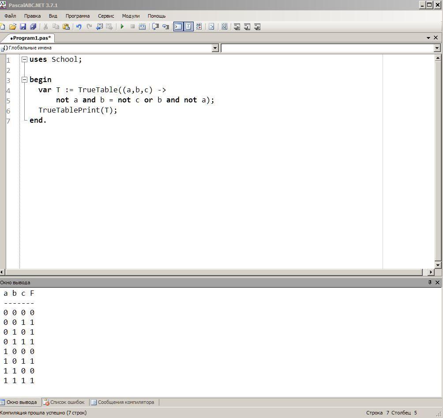Viewport: 443px width, 418px height.
Task: Click the '1 1 0 0' output row
Action: [x=19, y=371]
